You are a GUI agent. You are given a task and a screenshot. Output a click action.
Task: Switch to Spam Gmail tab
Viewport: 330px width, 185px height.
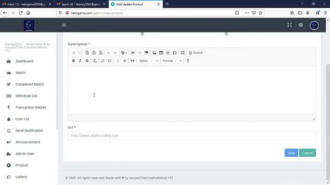point(81,4)
